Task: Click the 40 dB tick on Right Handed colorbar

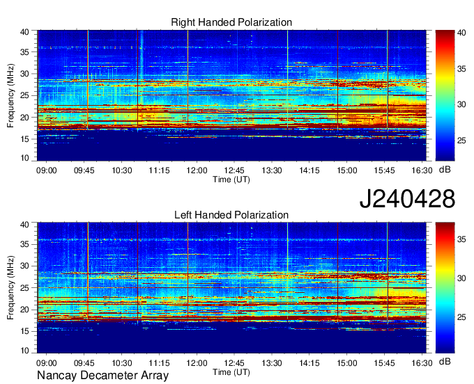Action: [x=461, y=33]
